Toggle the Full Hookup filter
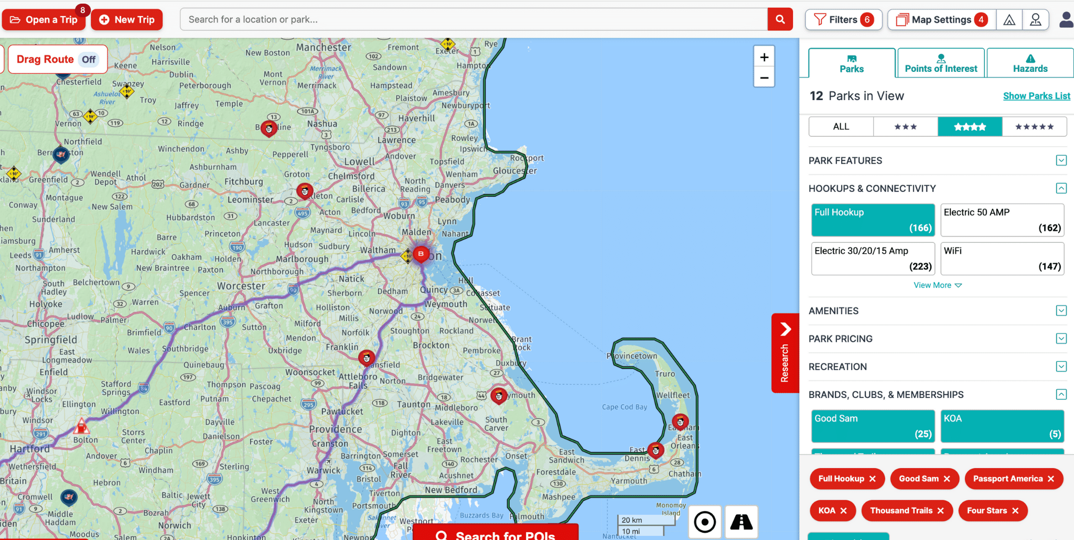The width and height of the screenshot is (1074, 540). [x=873, y=220]
